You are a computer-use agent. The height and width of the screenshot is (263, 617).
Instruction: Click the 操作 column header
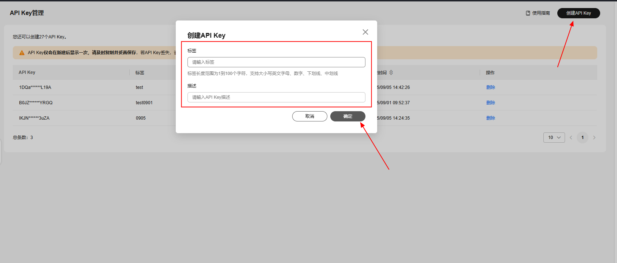click(490, 72)
